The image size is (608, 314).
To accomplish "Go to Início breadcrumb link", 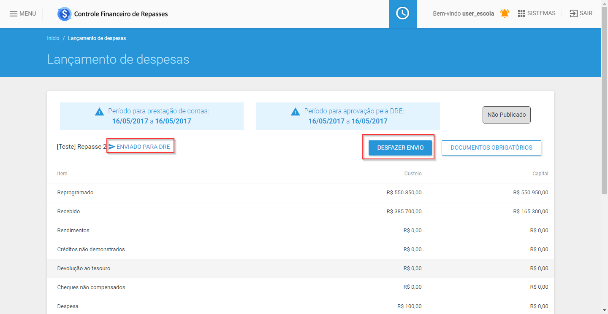I will click(x=53, y=38).
